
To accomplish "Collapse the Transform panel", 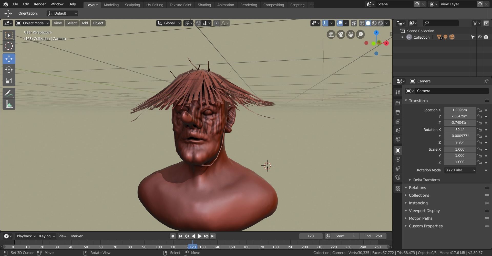I will coord(418,101).
